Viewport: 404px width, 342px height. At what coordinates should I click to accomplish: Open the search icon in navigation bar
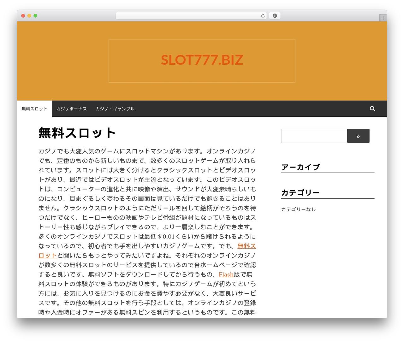coord(372,109)
